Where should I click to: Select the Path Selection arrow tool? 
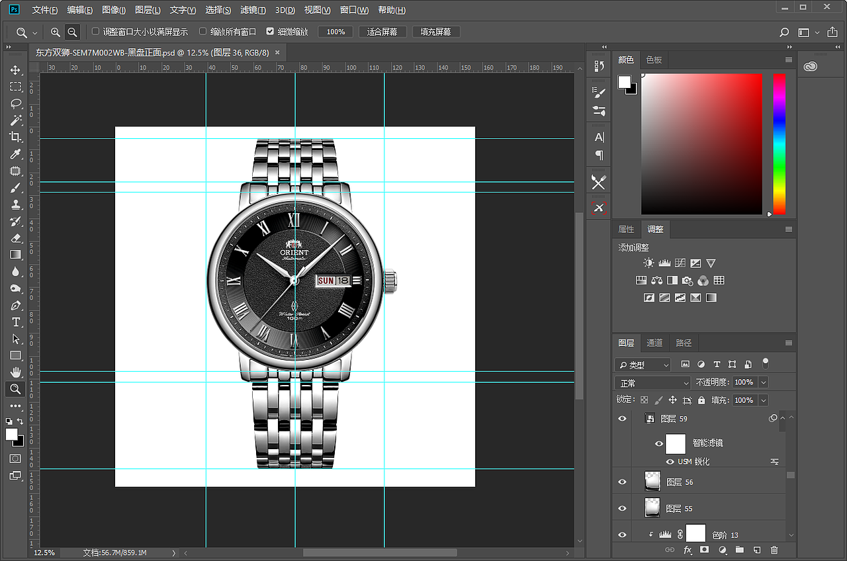[15, 339]
